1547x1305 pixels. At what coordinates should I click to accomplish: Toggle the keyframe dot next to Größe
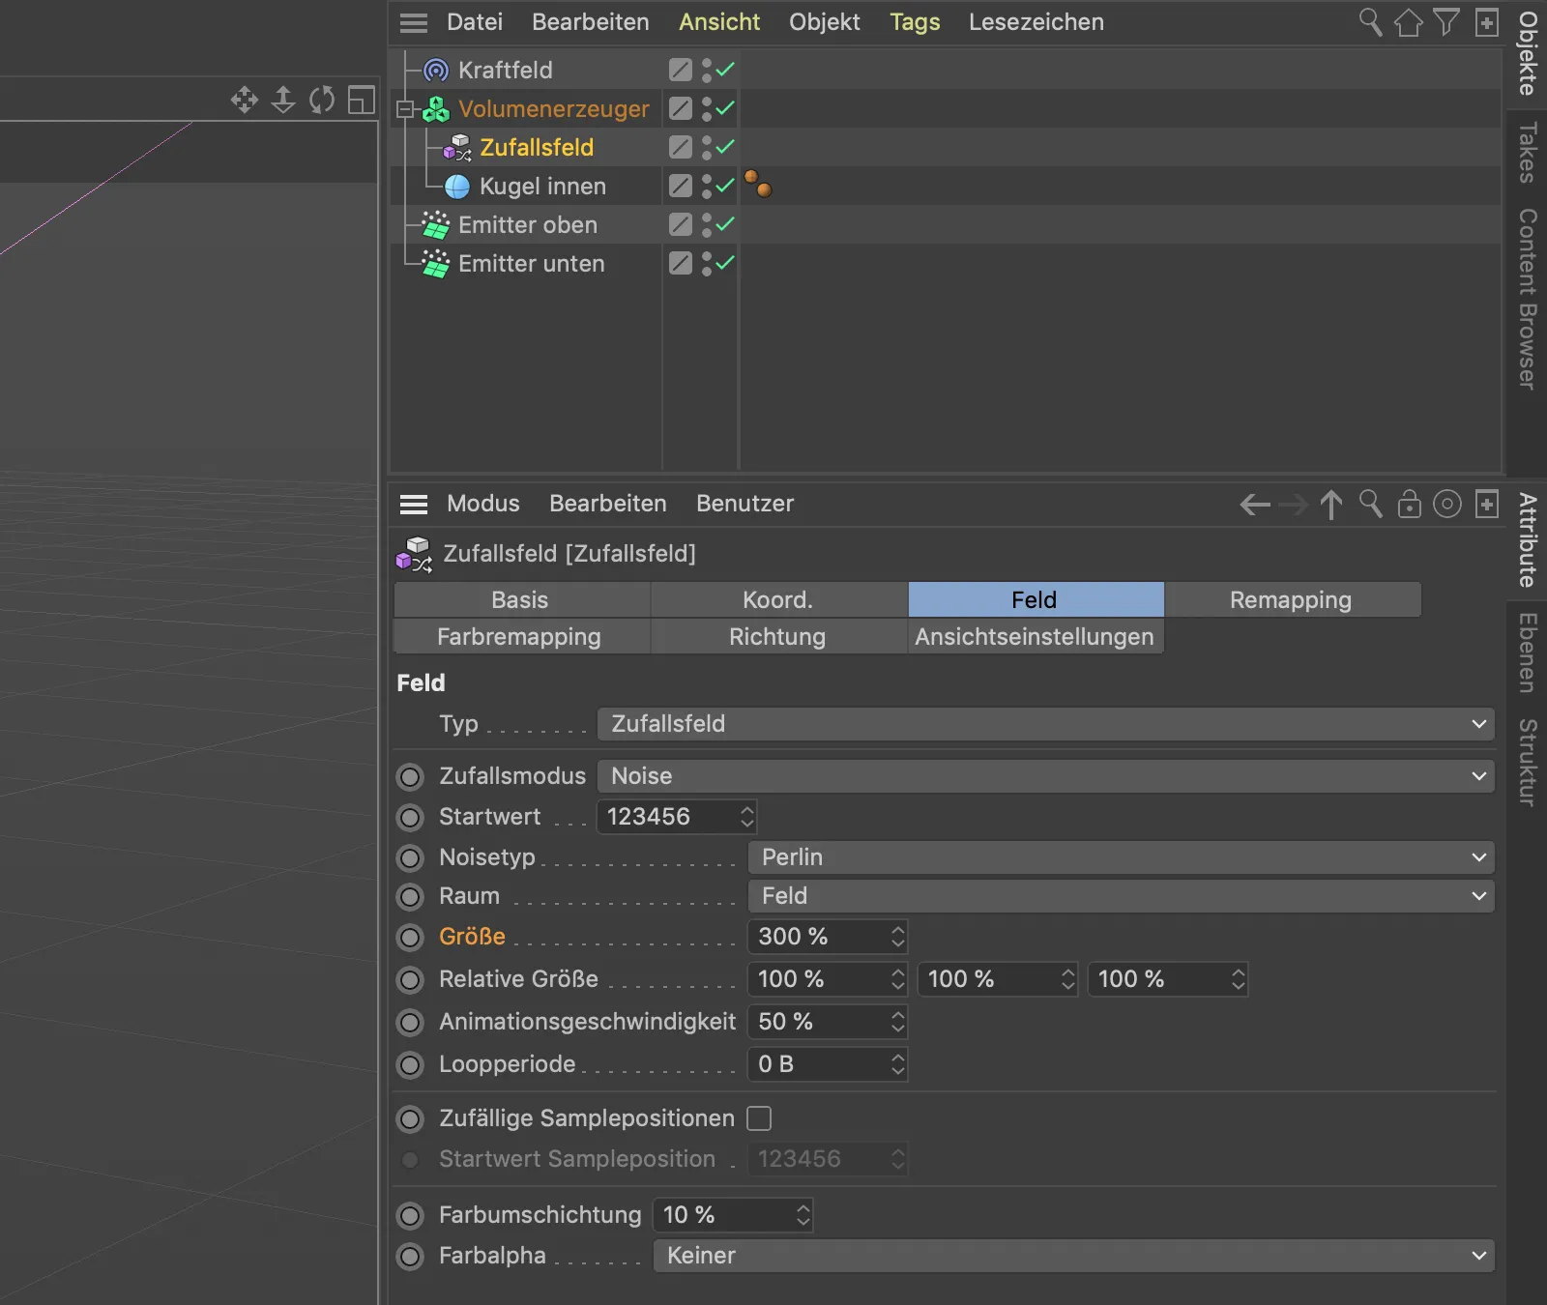411,938
